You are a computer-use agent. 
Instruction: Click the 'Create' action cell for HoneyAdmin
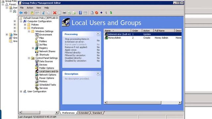[x=147, y=38]
